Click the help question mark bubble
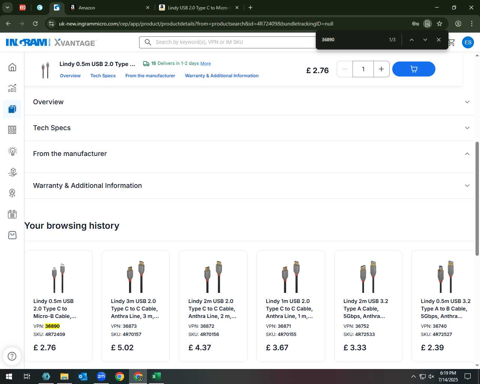The image size is (480, 384). pos(12,356)
